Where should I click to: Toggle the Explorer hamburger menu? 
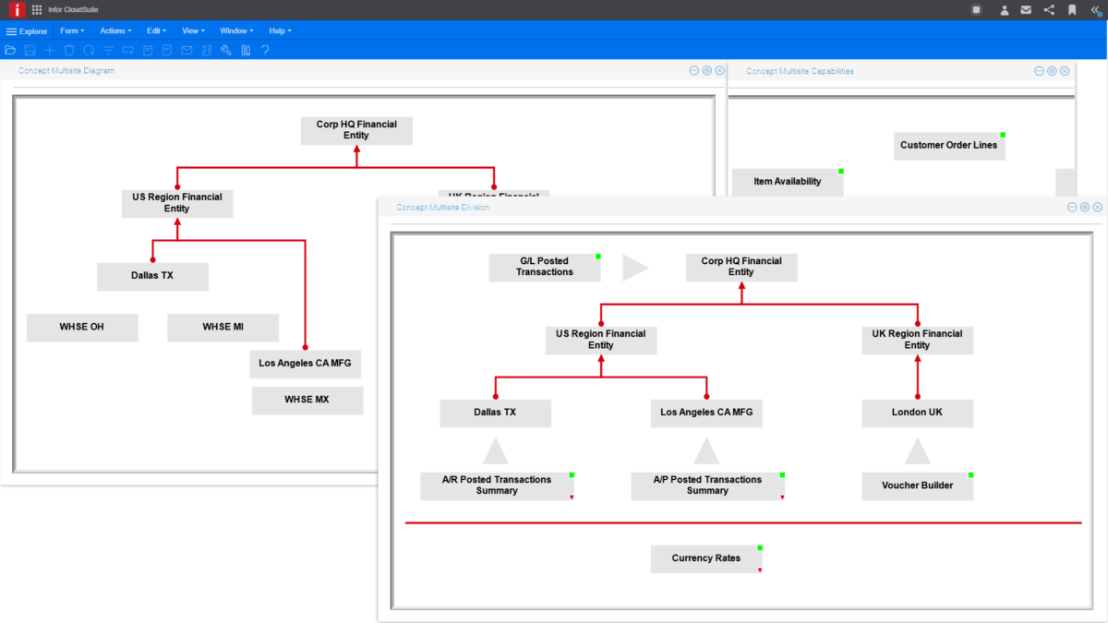coord(11,31)
